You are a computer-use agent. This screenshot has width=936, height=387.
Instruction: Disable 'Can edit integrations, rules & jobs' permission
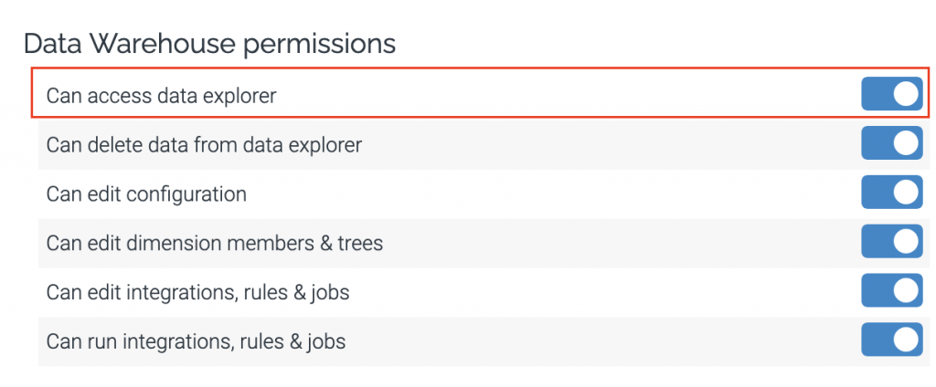pyautogui.click(x=891, y=291)
